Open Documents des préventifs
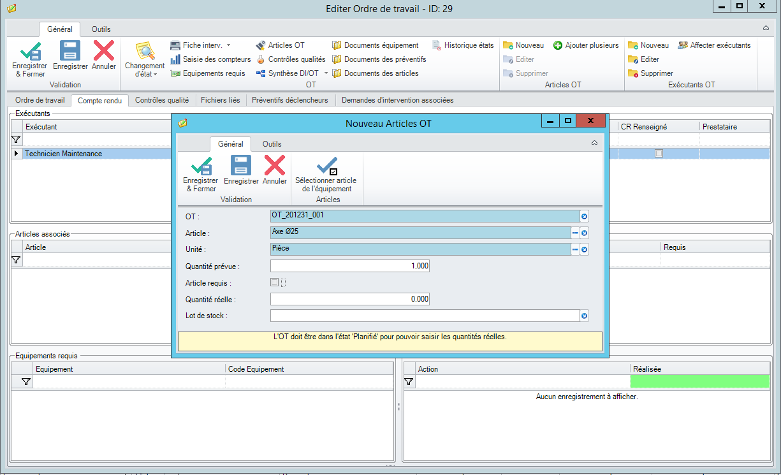The height and width of the screenshot is (475, 781). tap(379, 59)
